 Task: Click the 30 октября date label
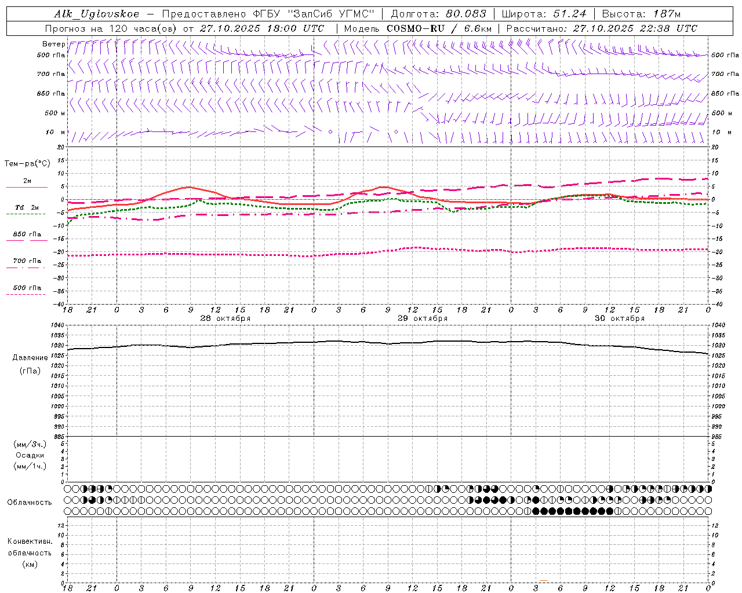pyautogui.click(x=620, y=319)
